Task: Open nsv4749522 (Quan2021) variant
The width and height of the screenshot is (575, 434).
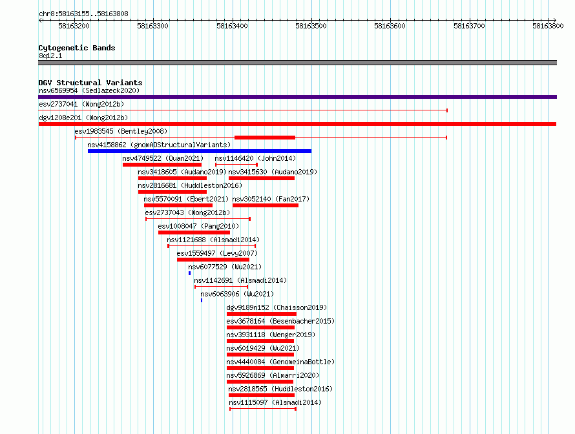Action: [x=162, y=158]
